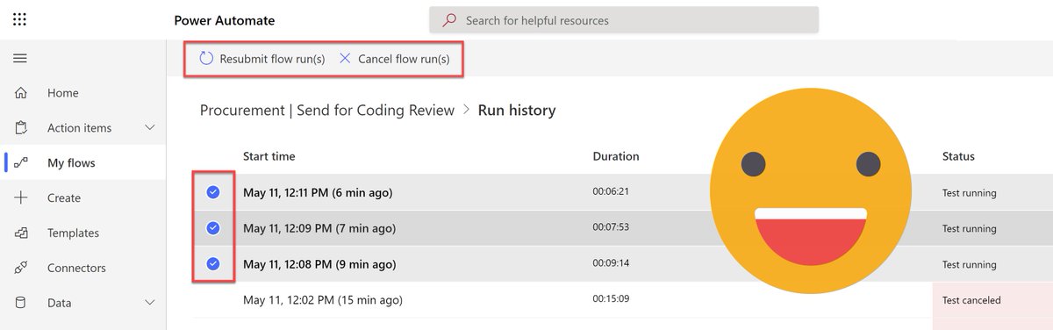Go to Procurement | Send for Coding Review breadcrumb
Image resolution: width=1053 pixels, height=330 pixels.
[327, 111]
